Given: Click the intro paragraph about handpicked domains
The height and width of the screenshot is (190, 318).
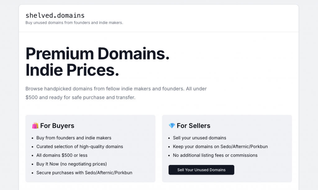Looking at the screenshot, I should 116,93.
